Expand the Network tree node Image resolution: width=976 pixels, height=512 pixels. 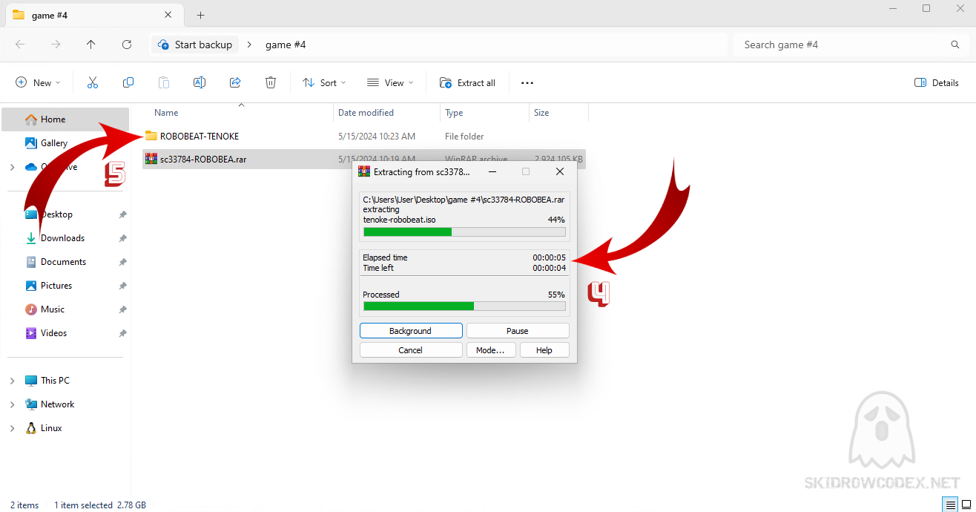click(12, 404)
